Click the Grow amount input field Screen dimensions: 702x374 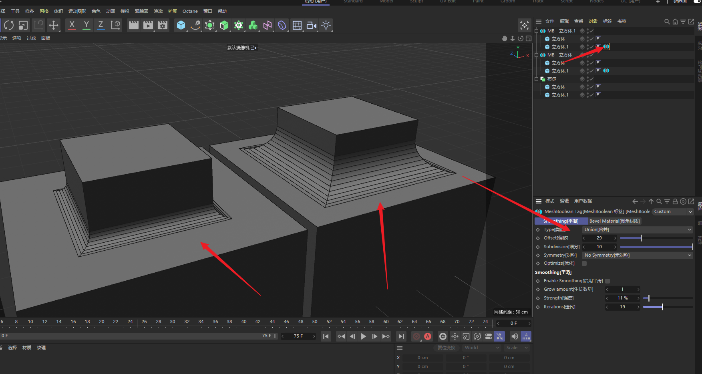622,289
